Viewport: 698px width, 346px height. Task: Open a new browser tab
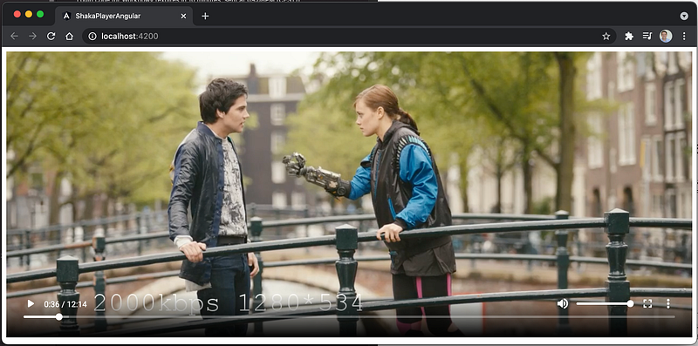(205, 16)
